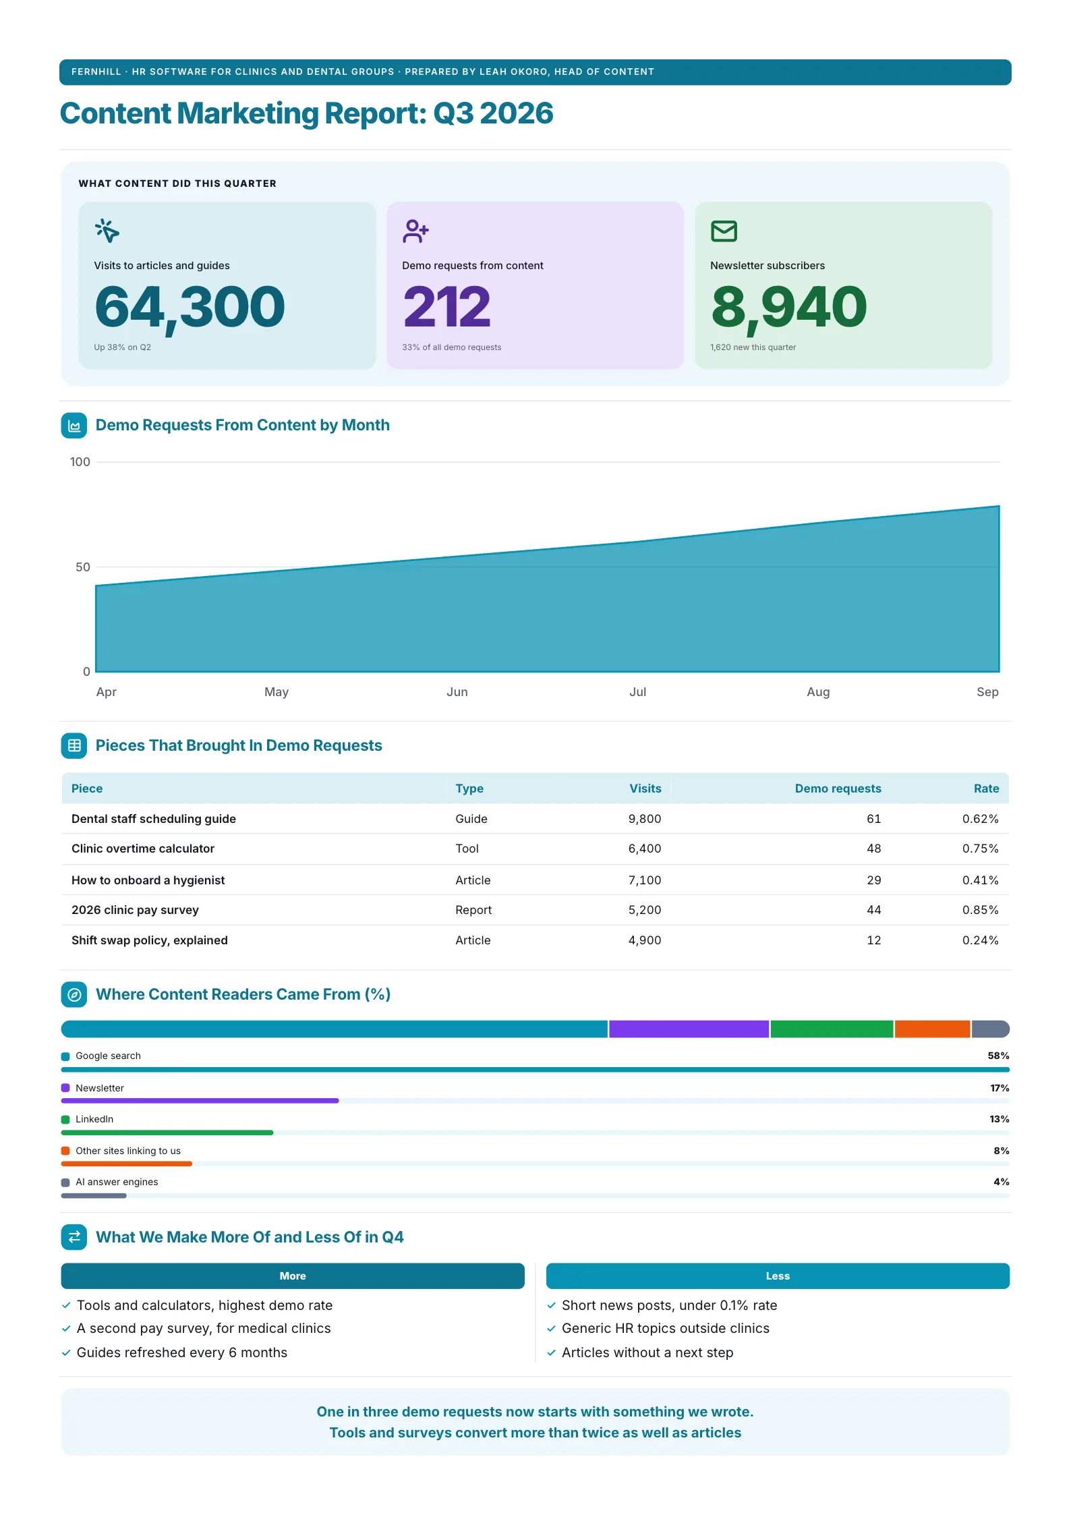Select the Dental staff scheduling guide row

click(535, 819)
